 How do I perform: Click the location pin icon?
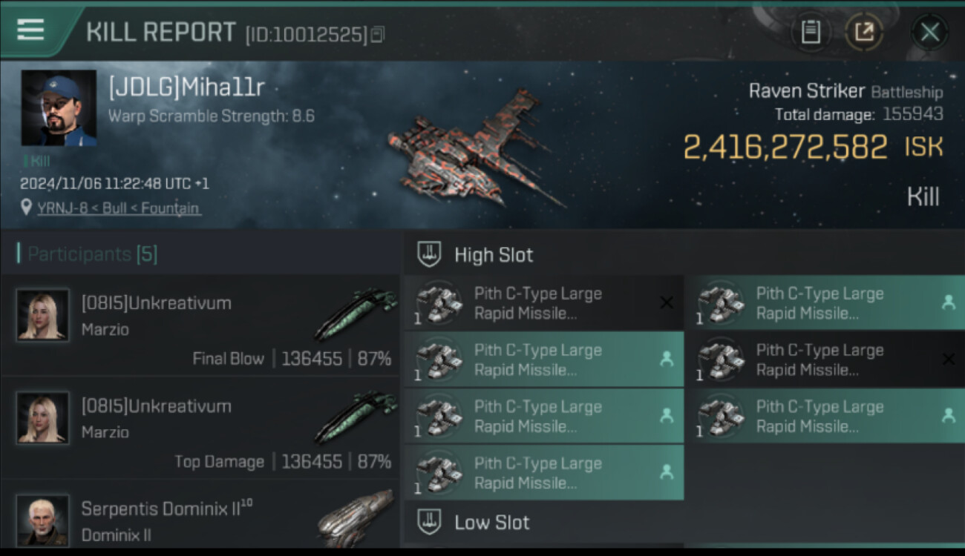[27, 208]
